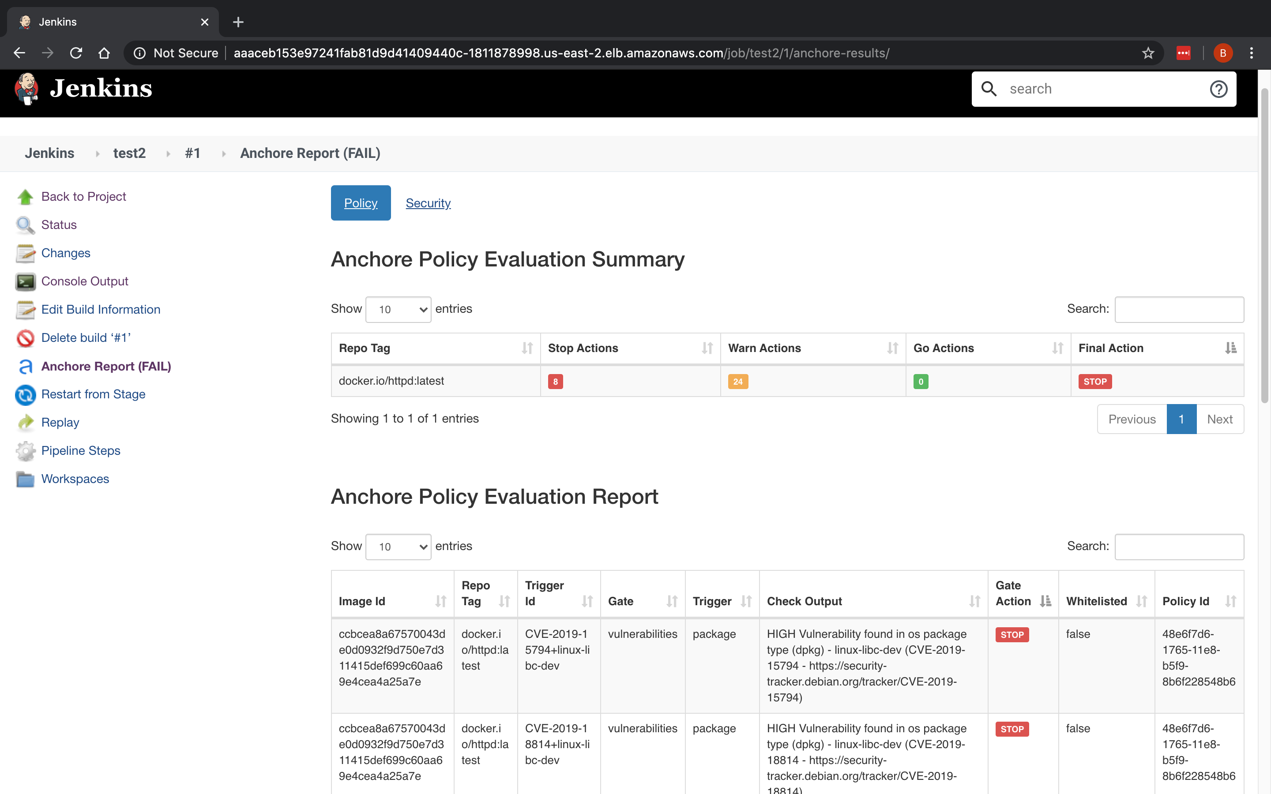Click the Restart from Stage icon
This screenshot has width=1271, height=794.
click(x=25, y=395)
